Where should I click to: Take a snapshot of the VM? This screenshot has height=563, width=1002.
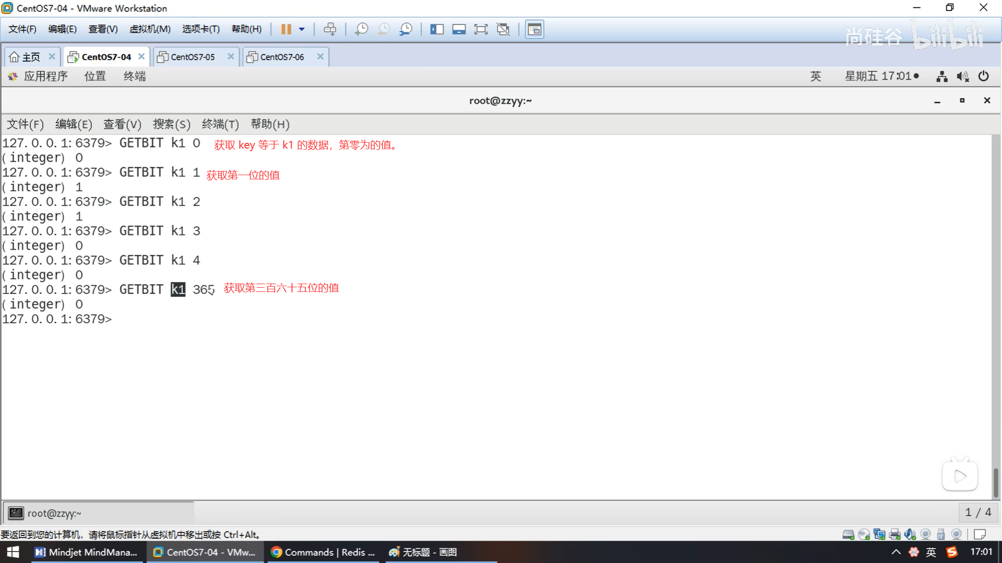point(361,29)
